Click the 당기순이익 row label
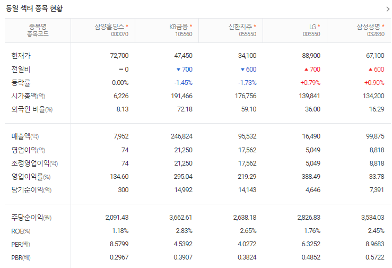 coord(31,190)
